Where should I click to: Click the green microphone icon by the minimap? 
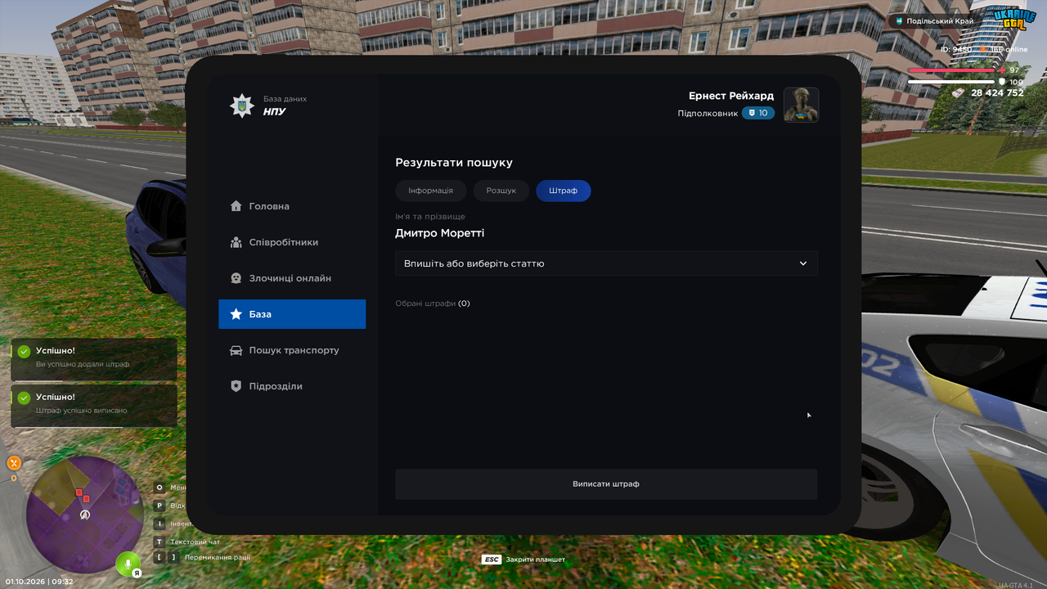128,563
